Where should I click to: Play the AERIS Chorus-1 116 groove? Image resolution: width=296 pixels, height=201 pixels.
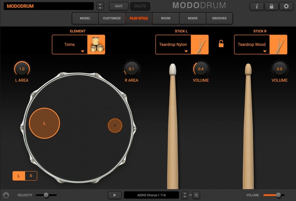(x=114, y=195)
